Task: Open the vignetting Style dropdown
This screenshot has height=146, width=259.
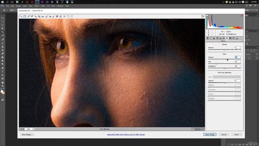Action: coord(227,77)
